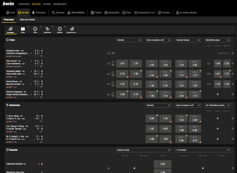Screen dimensions: 237x173
Task: Favorite the Muller vs Dalla Valle match
Action: pos(233,74)
